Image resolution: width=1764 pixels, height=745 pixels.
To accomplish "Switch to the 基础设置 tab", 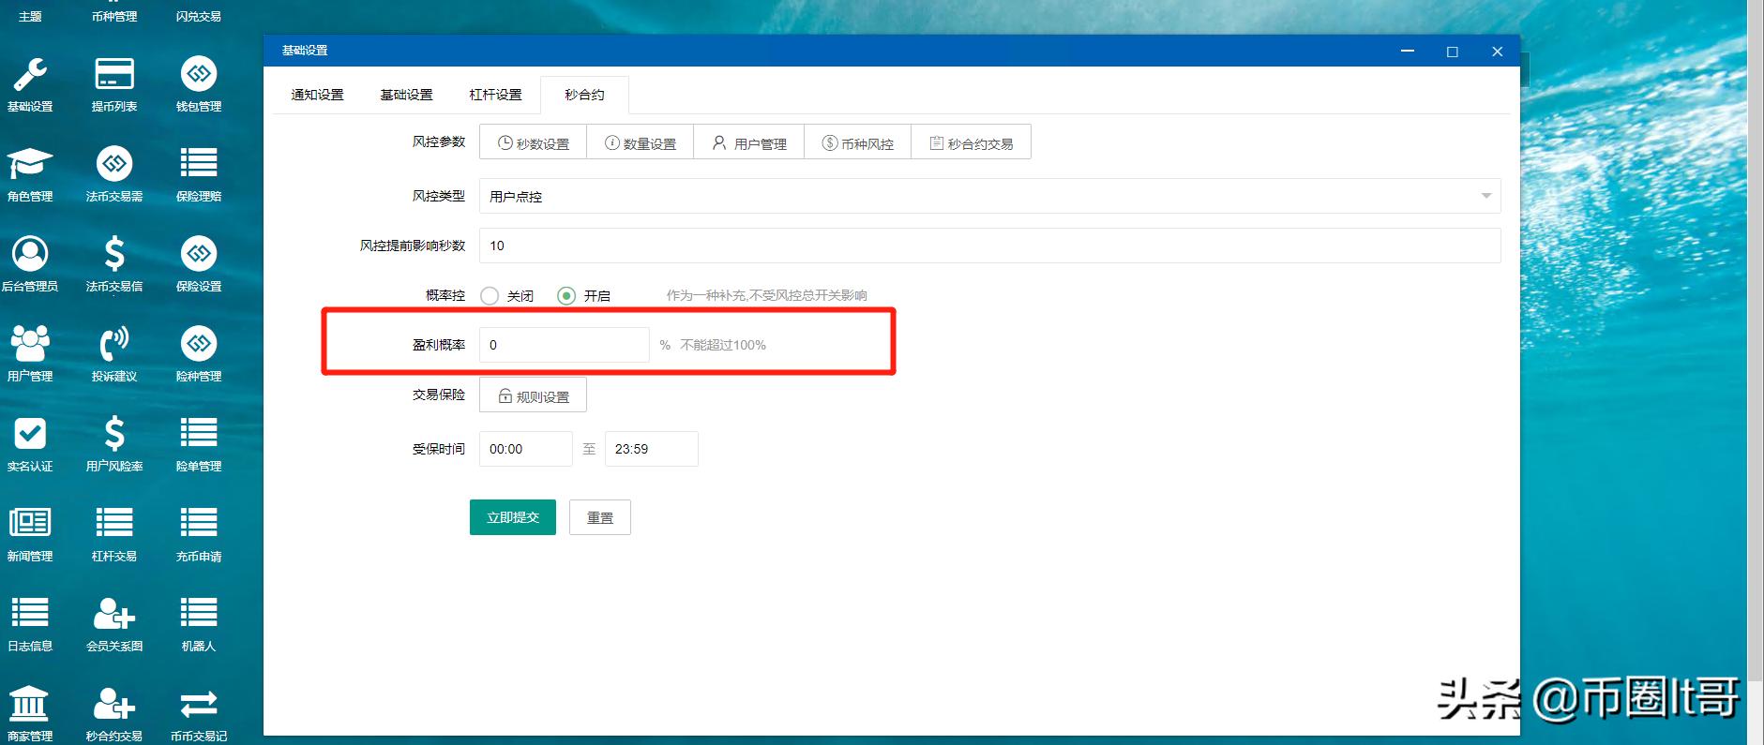I will (x=406, y=95).
